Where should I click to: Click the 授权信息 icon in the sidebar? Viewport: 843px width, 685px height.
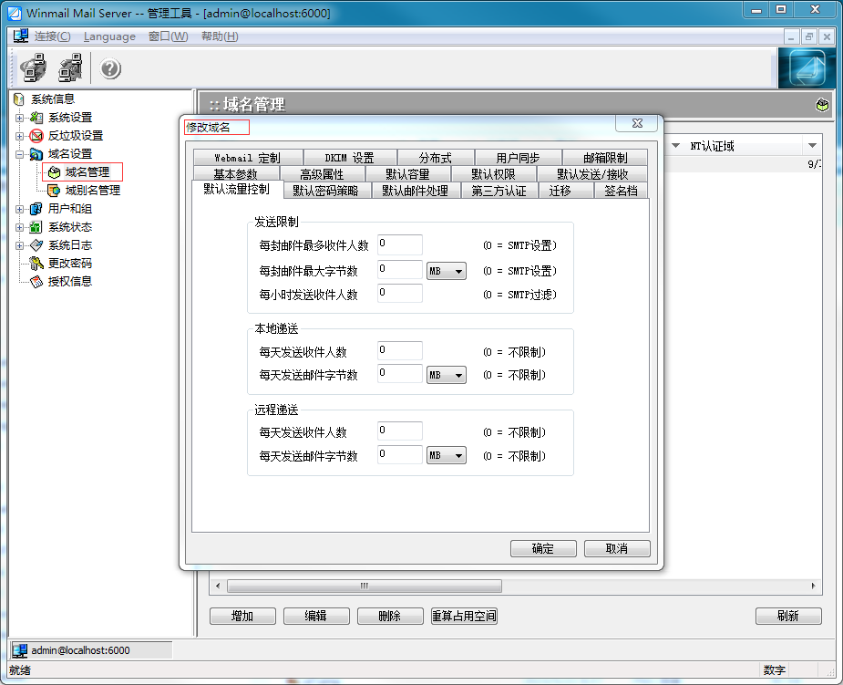pos(36,282)
